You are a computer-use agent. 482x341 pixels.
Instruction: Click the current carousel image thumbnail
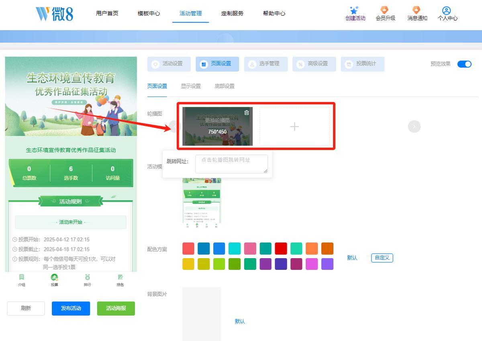pyautogui.click(x=218, y=126)
